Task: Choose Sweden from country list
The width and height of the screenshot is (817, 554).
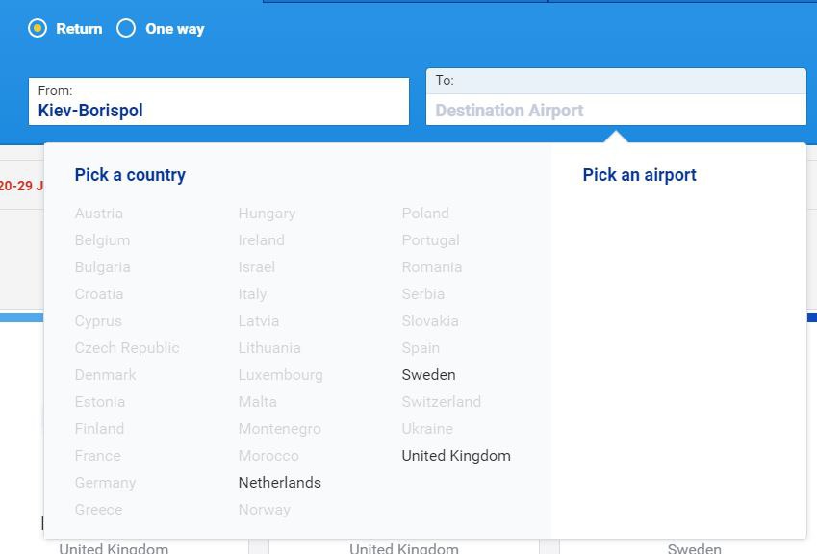Action: 428,375
